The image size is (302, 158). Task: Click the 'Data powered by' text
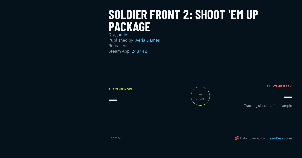tap(252, 138)
